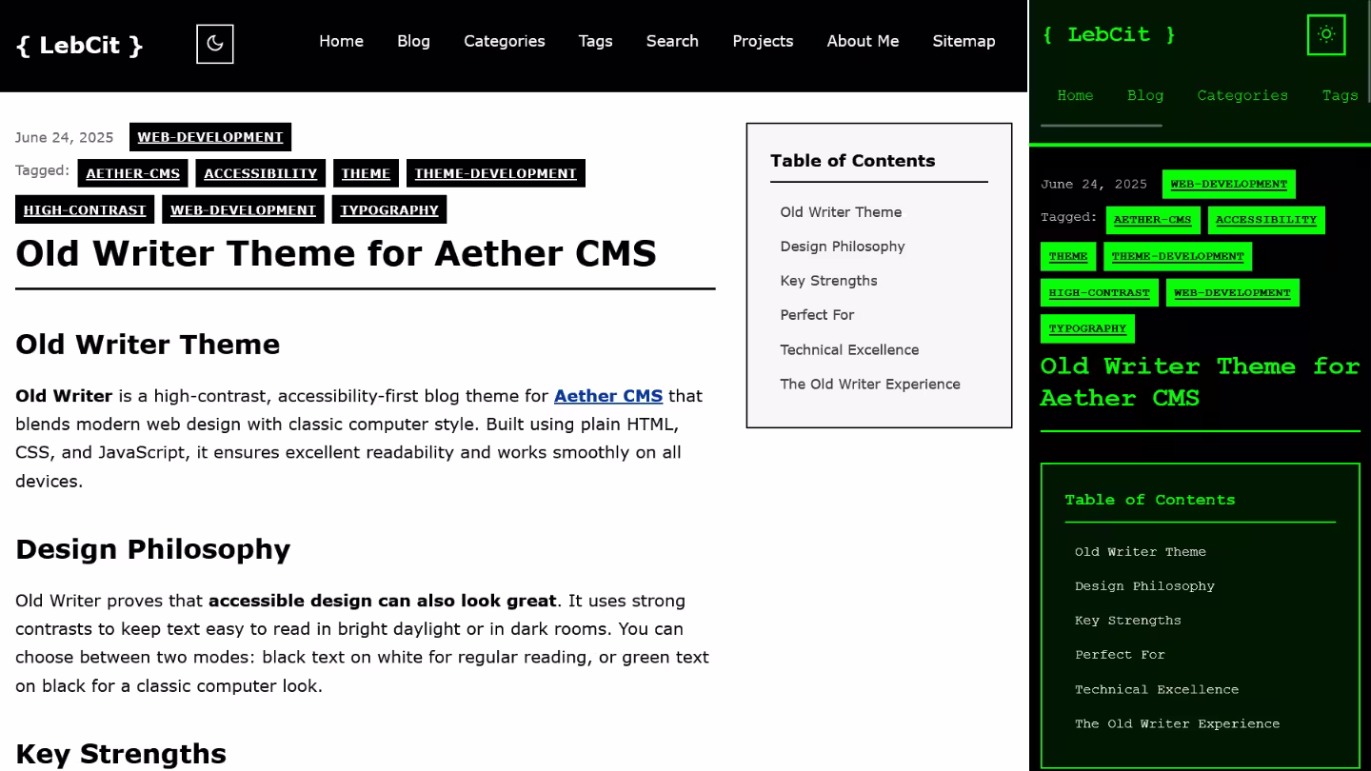Go to Home in the green navigation
This screenshot has width=1371, height=771.
[1075, 95]
